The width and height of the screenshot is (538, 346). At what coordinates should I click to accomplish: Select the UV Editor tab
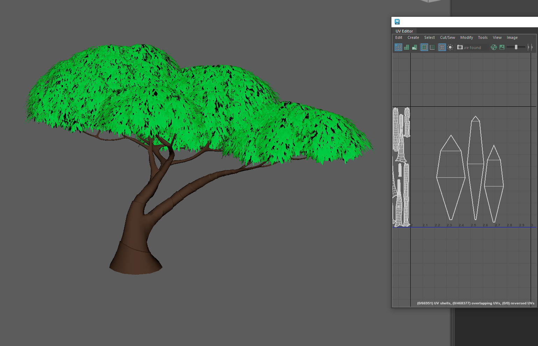[404, 31]
